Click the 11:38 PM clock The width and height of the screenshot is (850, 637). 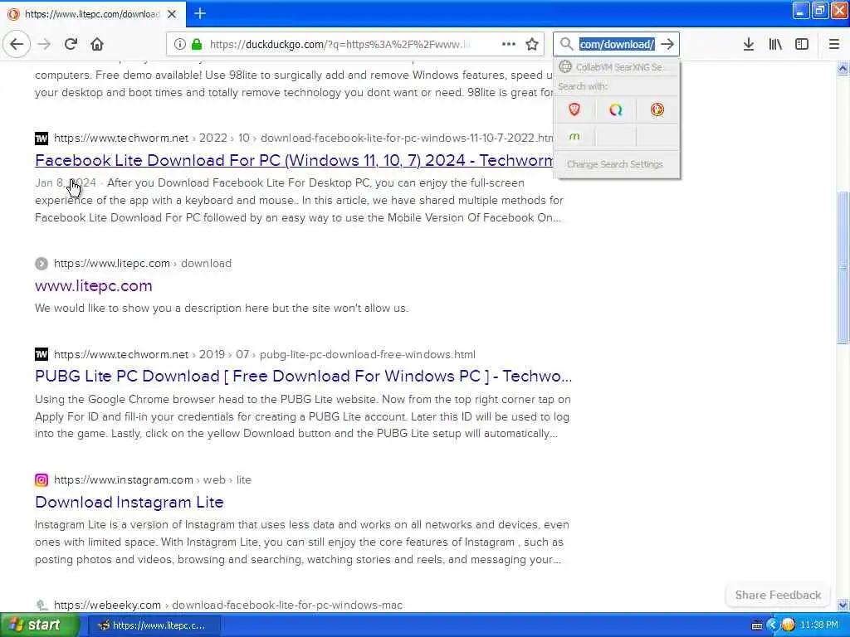pyautogui.click(x=819, y=625)
